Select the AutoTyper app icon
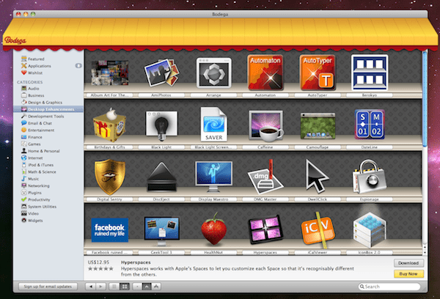This screenshot has width=440, height=299. (x=318, y=73)
